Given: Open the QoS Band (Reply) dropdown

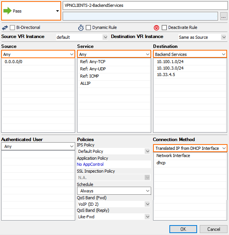Looking at the screenshot, I should 114,217.
